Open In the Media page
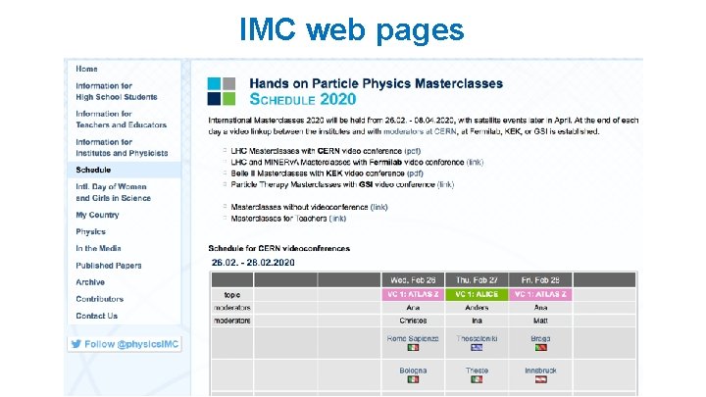 pyautogui.click(x=98, y=248)
